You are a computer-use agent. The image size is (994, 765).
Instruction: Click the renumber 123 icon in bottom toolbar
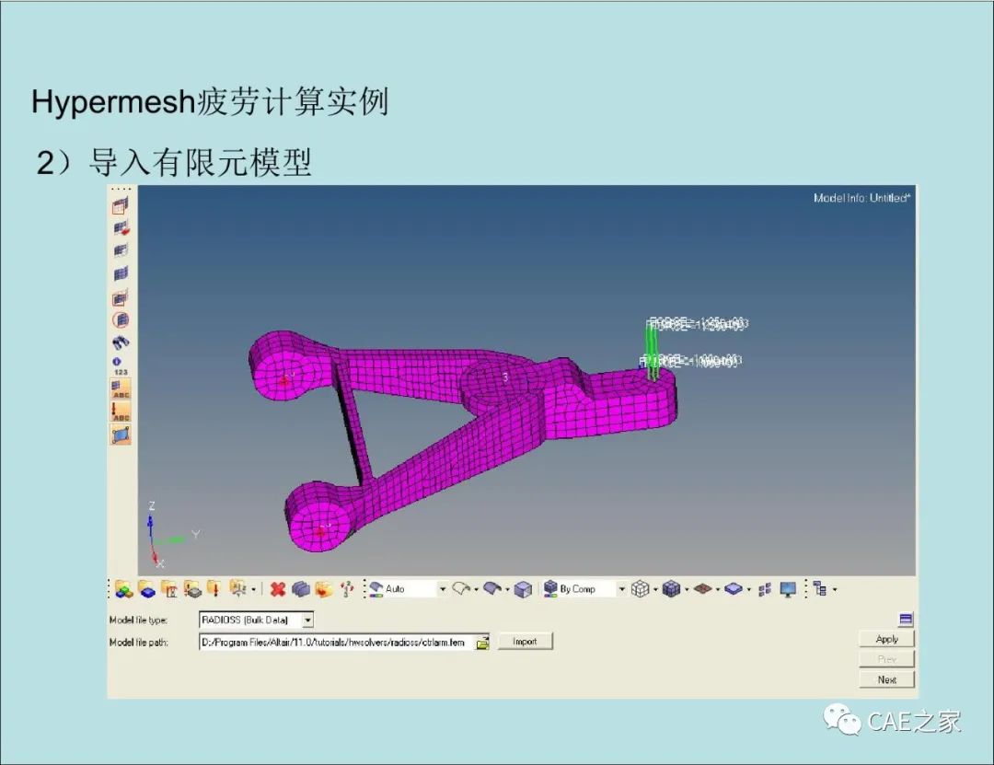347,589
